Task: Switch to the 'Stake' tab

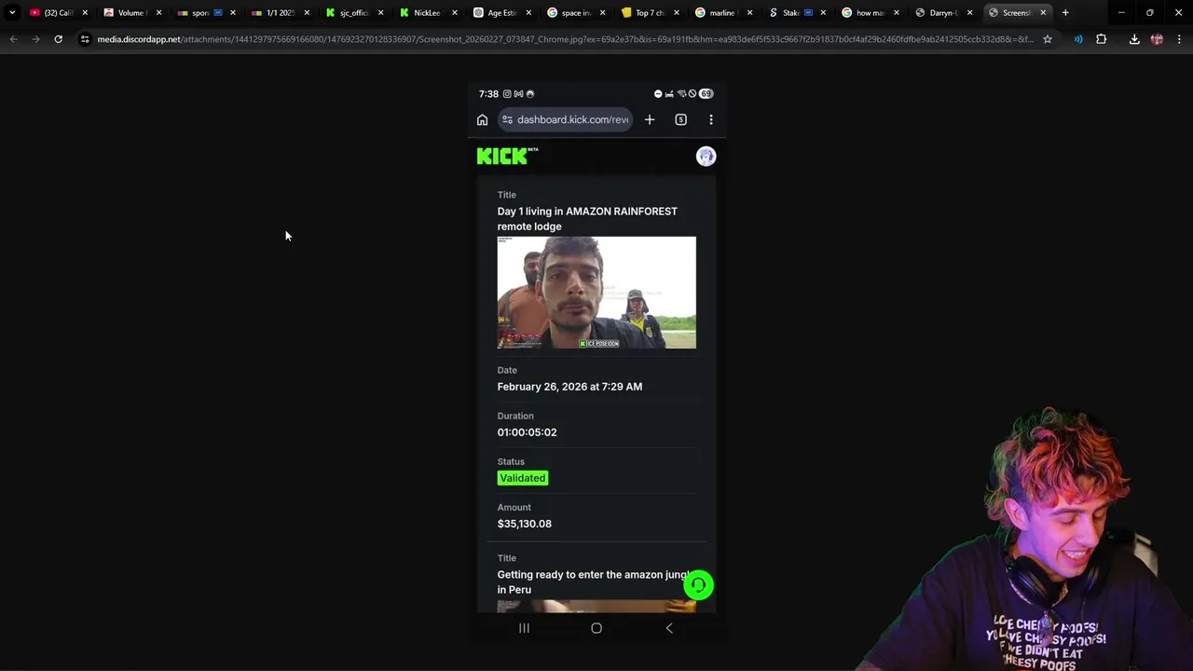Action: click(x=798, y=13)
